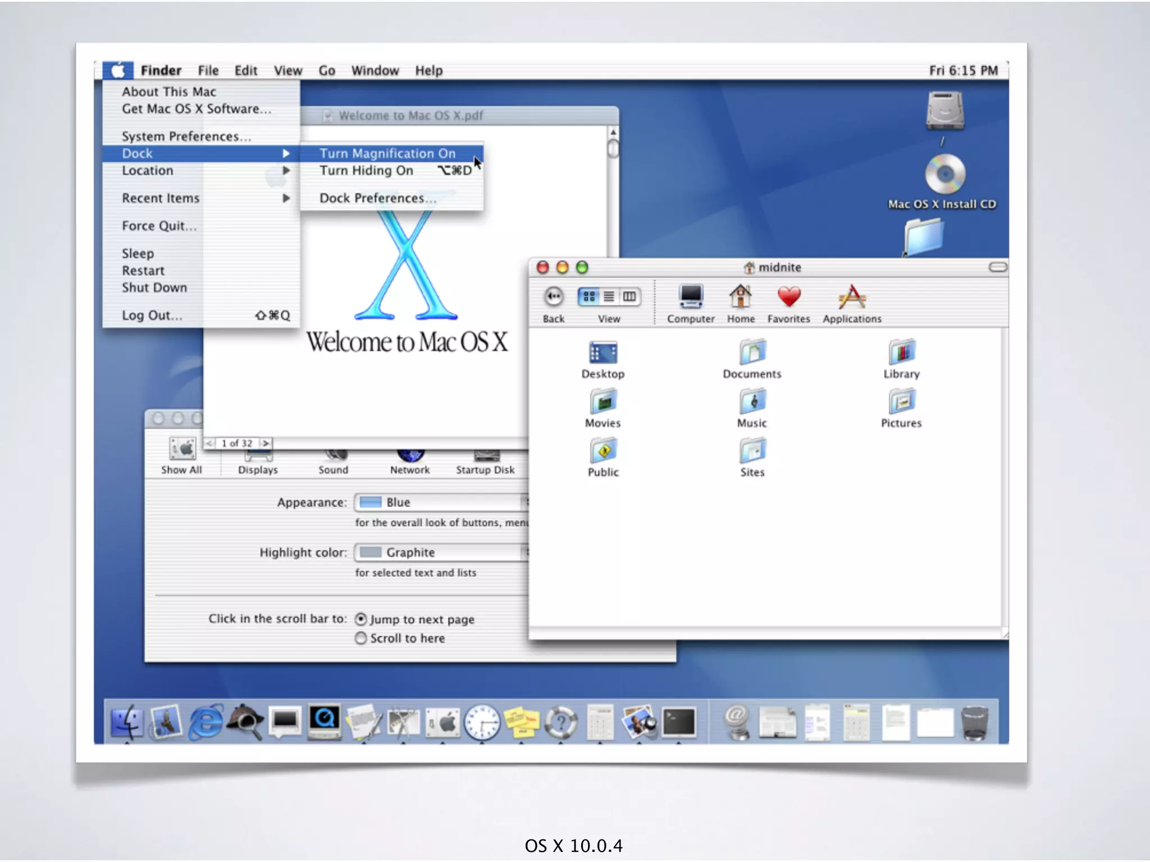Click the Mac OS X Install CD icon
The height and width of the screenshot is (862, 1150).
[x=944, y=175]
